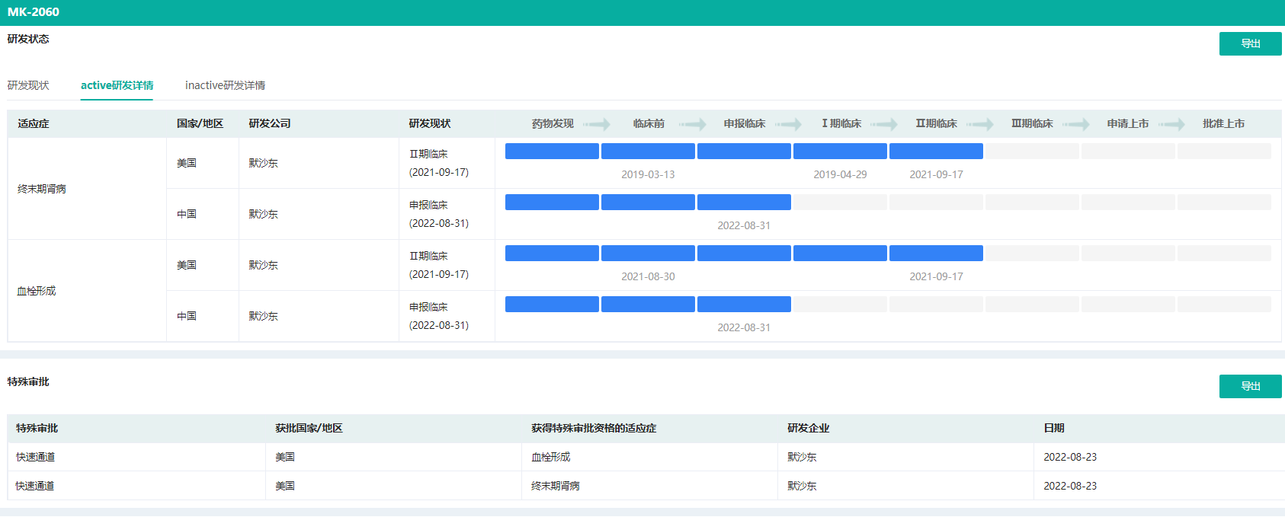Click the arrow icon after 申请上市

[x=1171, y=124]
